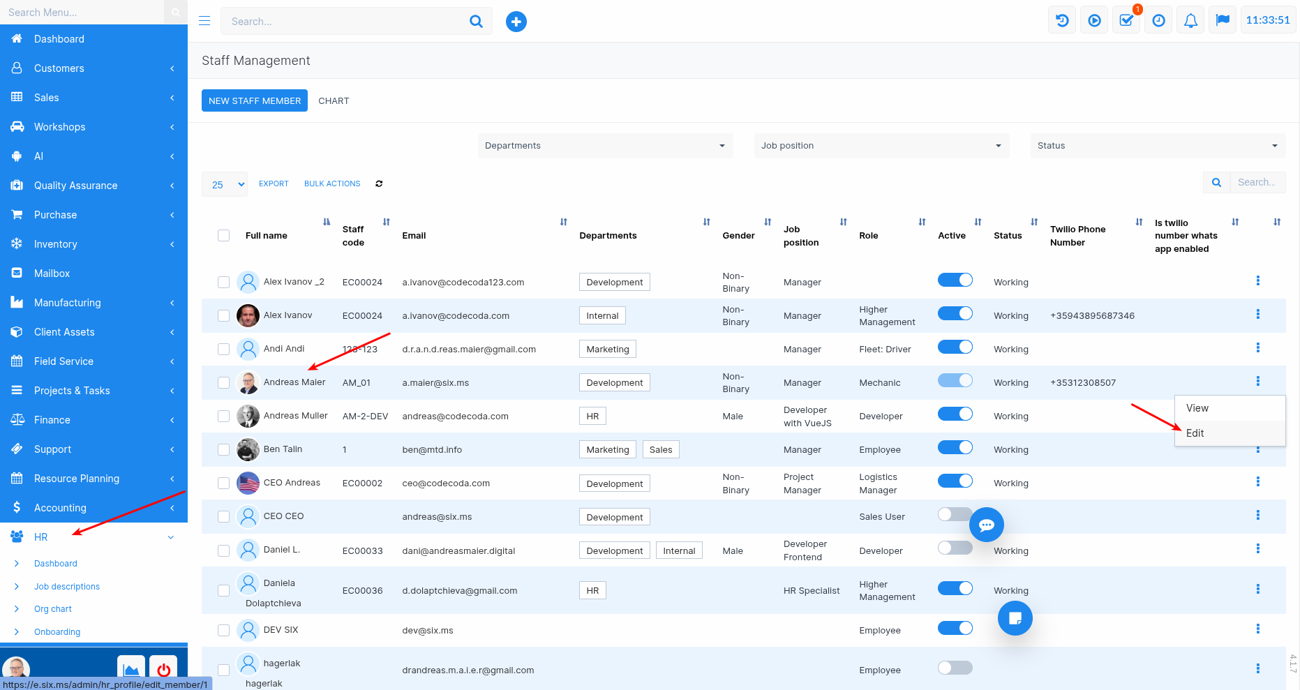Open the Job position filter dropdown

[x=881, y=146]
